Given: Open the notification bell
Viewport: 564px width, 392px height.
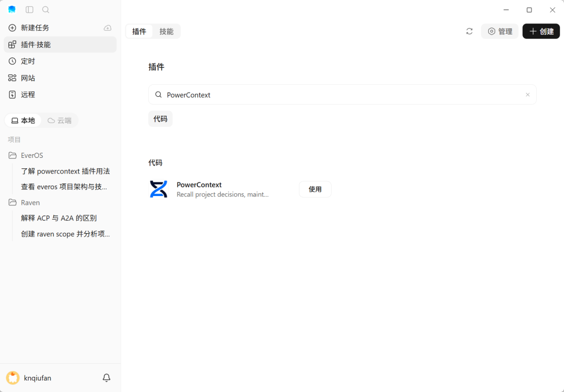Looking at the screenshot, I should [x=107, y=377].
